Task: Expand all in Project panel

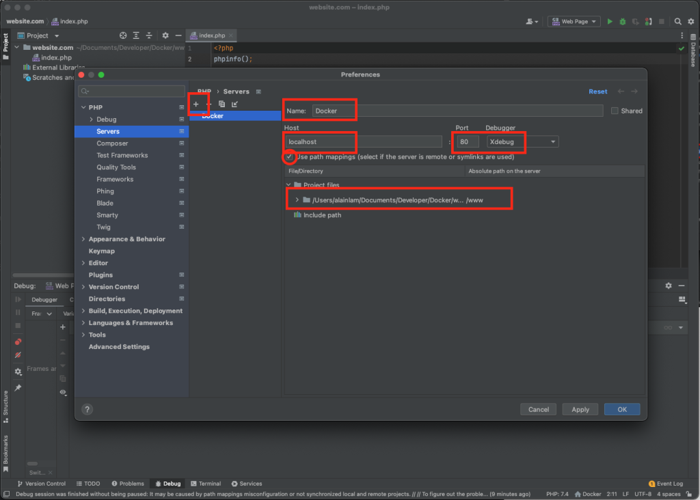Action: (x=136, y=36)
